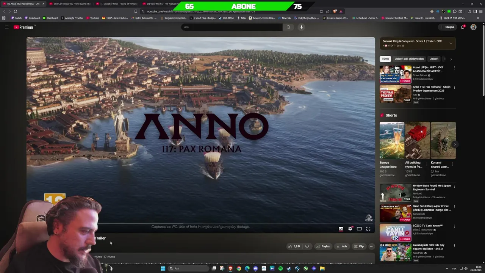Image resolution: width=485 pixels, height=273 pixels.
Task: Click the YouTube search magnifier button
Action: pos(288,27)
